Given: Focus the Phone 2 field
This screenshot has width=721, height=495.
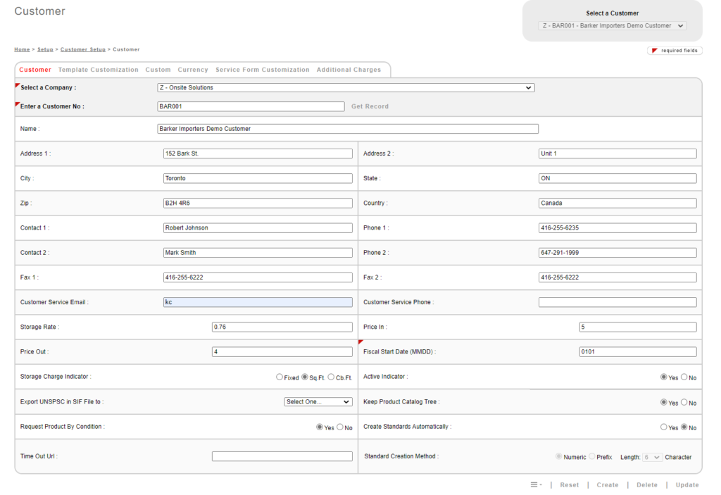Looking at the screenshot, I should (617, 253).
